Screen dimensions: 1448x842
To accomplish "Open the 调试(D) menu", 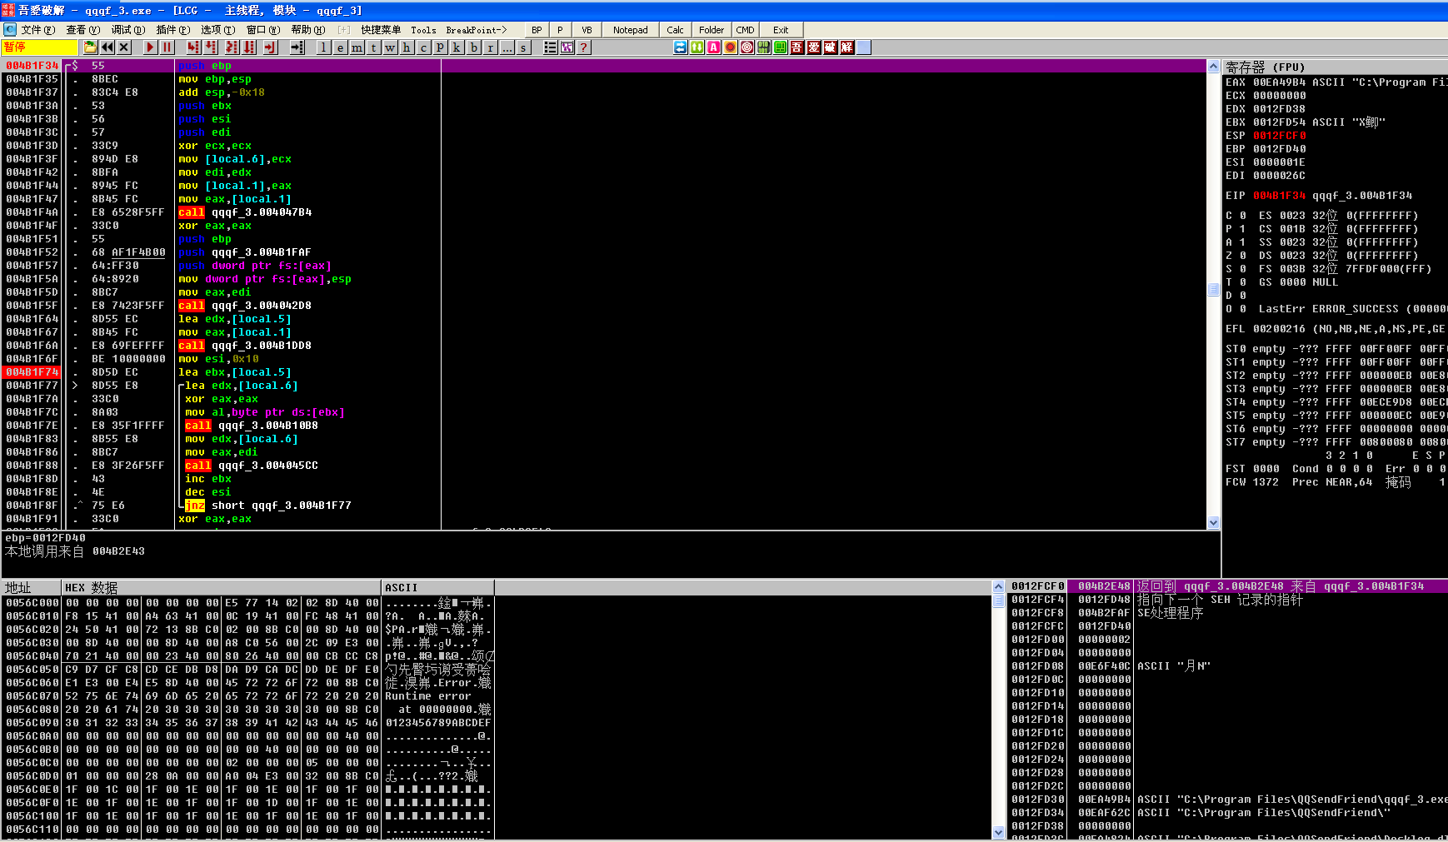I will [127, 30].
